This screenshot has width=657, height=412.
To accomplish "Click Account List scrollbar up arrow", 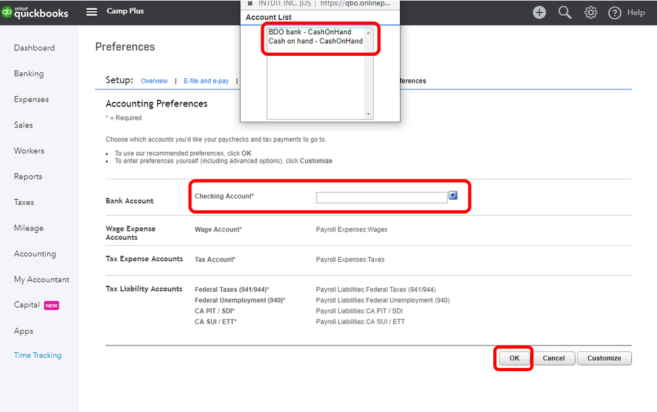I will coord(369,33).
